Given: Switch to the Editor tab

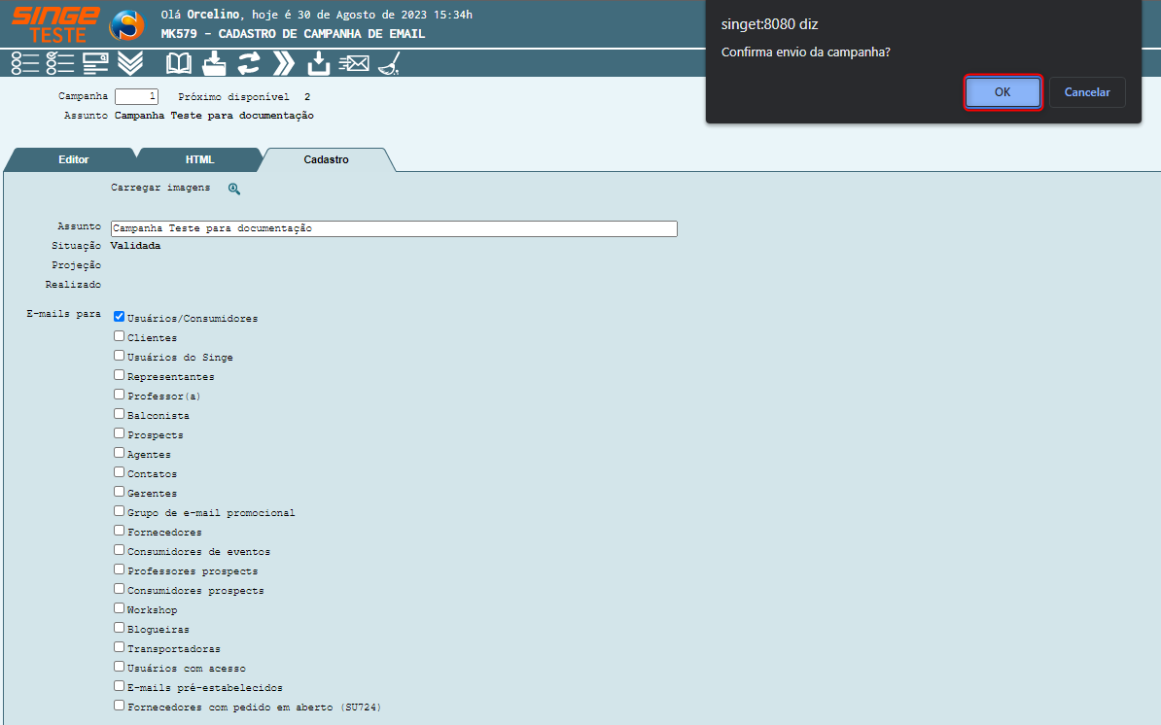Looking at the screenshot, I should pyautogui.click(x=73, y=159).
